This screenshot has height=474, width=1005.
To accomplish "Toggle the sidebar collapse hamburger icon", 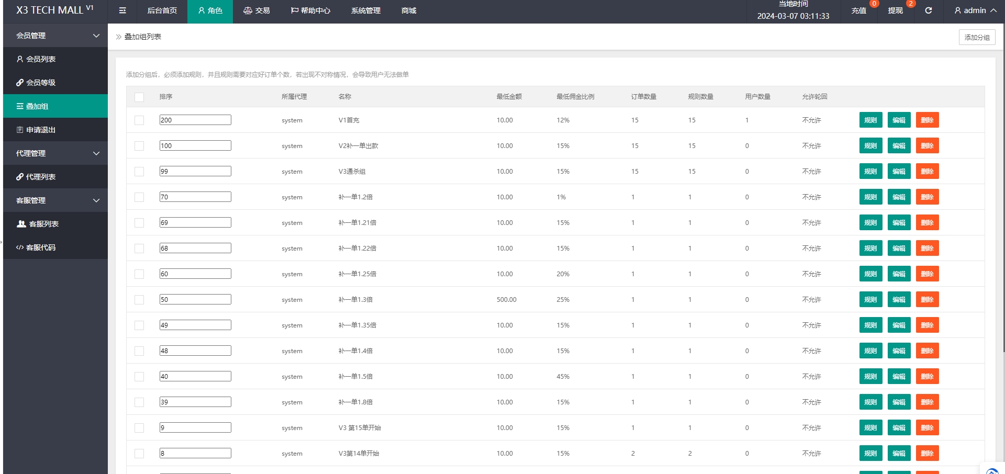I will coord(122,10).
